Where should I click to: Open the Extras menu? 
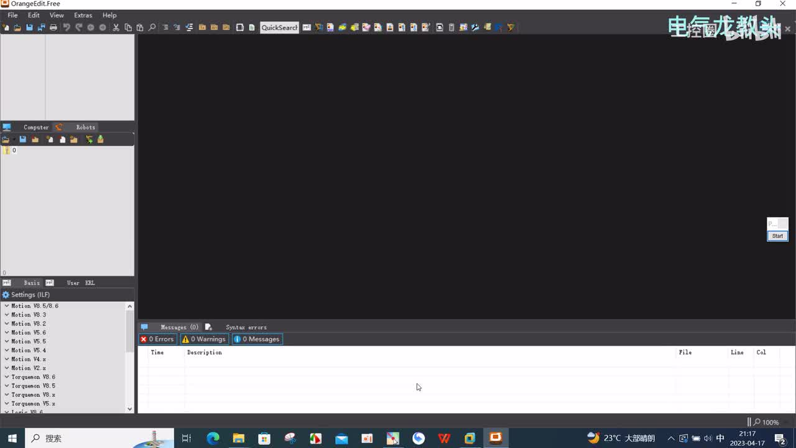83,15
